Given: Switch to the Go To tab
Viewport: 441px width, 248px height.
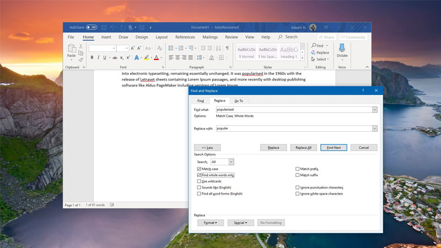Looking at the screenshot, I should pos(239,101).
